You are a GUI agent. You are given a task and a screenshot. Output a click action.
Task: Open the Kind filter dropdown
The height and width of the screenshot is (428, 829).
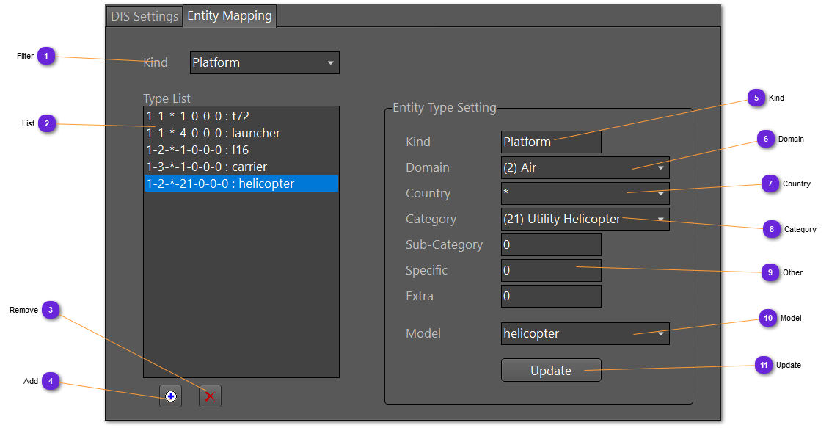[264, 63]
